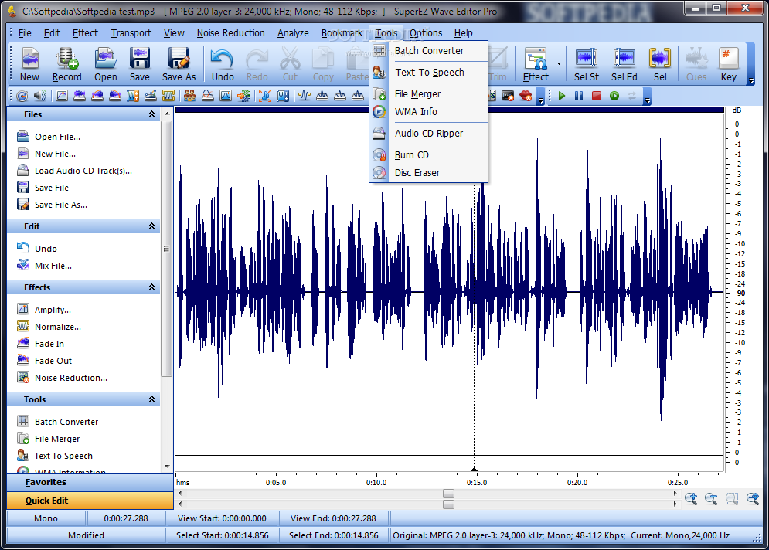Click the Sel St toolbar icon

pyautogui.click(x=587, y=64)
